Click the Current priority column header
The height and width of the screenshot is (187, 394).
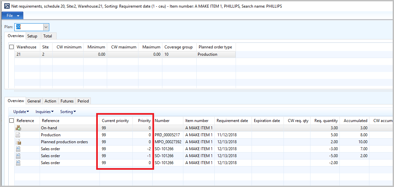116,121
